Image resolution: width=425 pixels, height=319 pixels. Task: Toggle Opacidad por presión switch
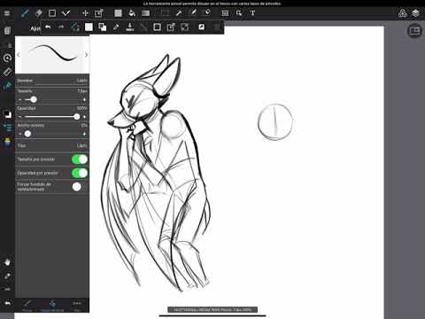(x=80, y=173)
